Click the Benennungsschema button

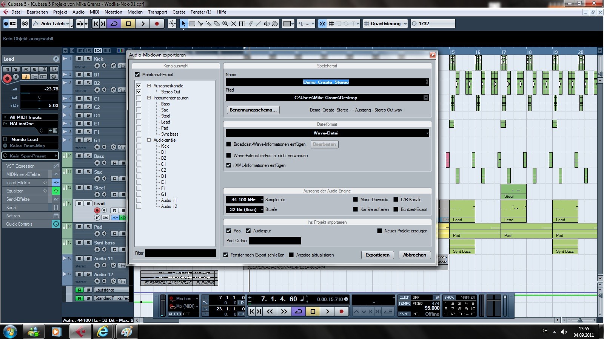(253, 110)
